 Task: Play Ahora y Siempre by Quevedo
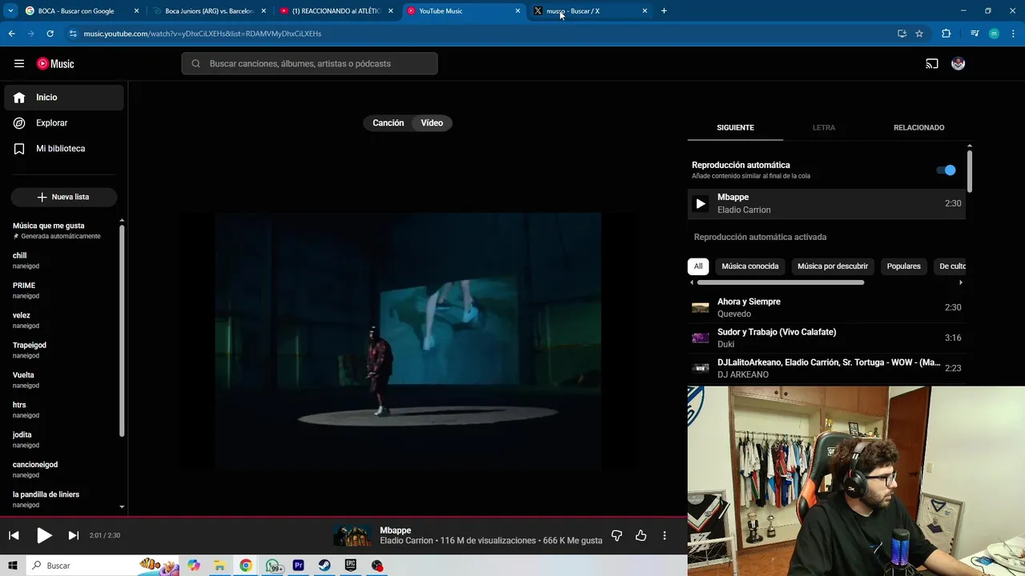(826, 307)
